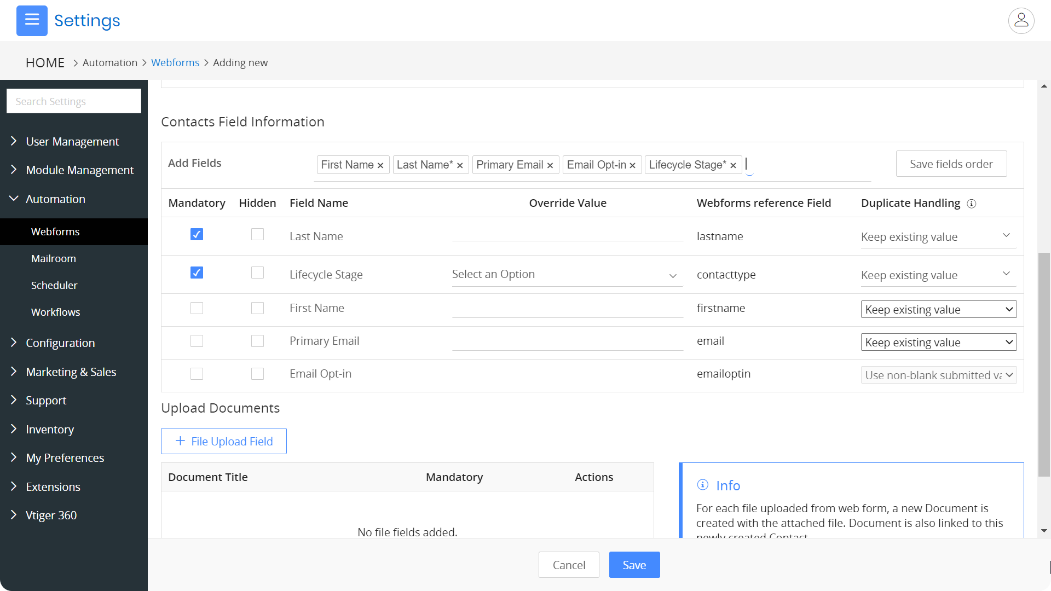Screen dimensions: 1051x591
Task: Uncheck Mandatory for Last Name
Action: [197, 234]
